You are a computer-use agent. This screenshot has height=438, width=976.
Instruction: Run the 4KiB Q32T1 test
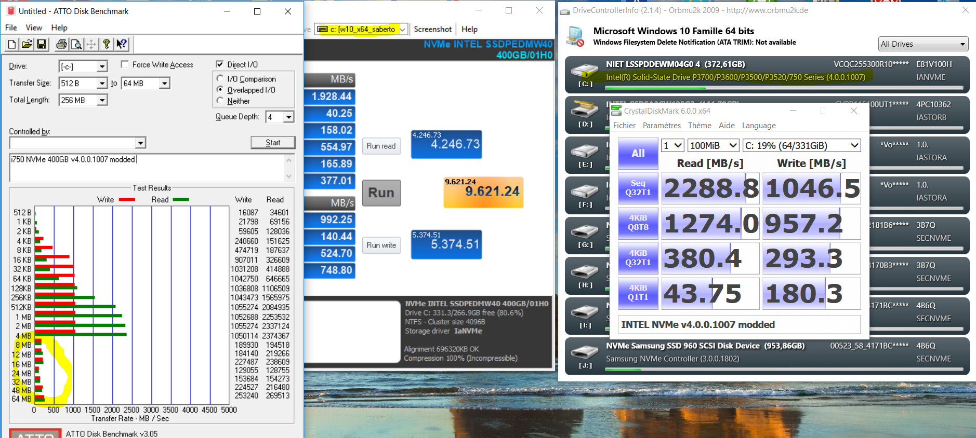click(x=638, y=258)
